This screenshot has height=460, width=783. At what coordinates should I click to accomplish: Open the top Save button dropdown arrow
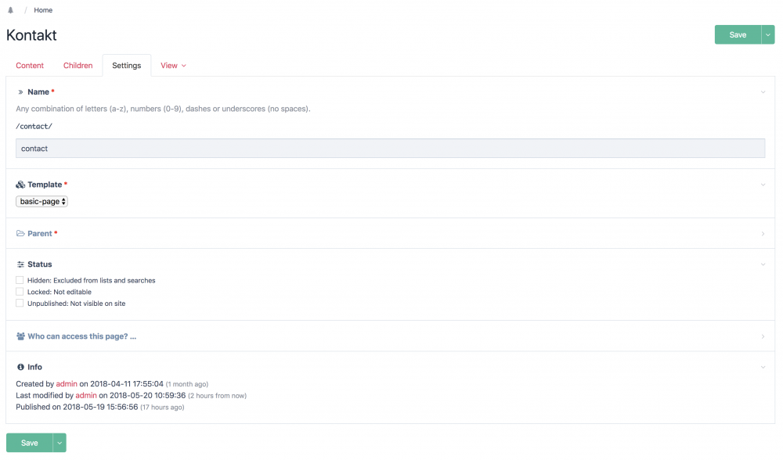(768, 34)
